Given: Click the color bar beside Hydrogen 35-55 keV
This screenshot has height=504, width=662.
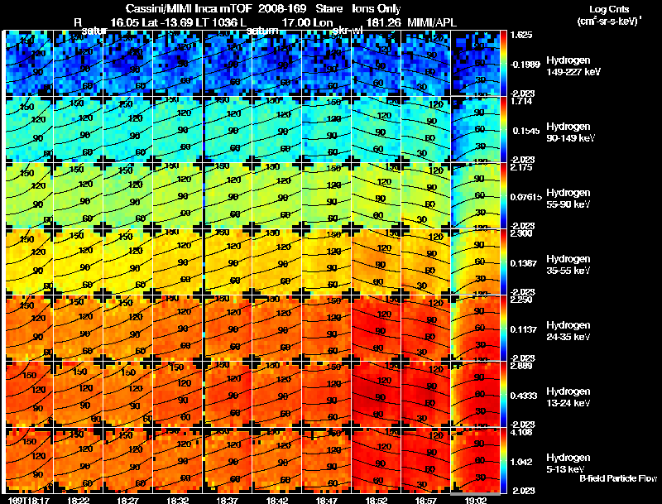Looking at the screenshot, I should (x=504, y=262).
